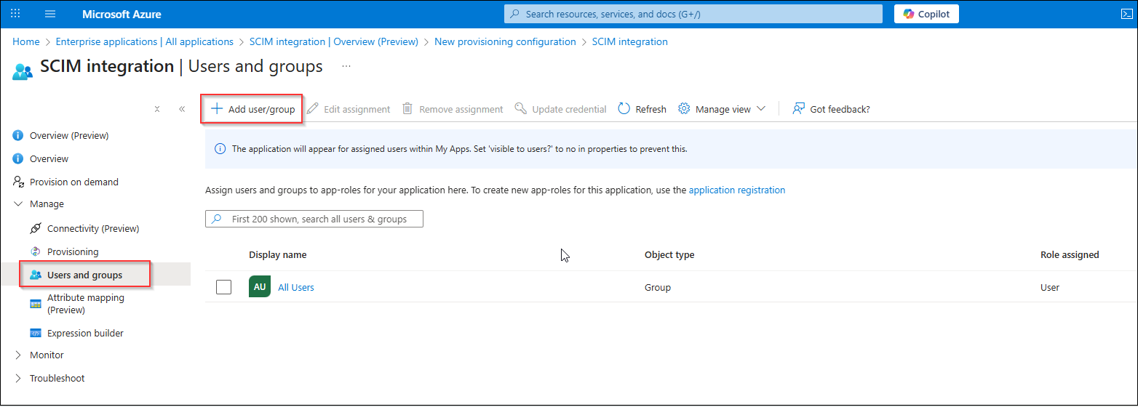The image size is (1138, 407).
Task: Open Connectivity (Preview) in the sidebar
Action: click(92, 228)
